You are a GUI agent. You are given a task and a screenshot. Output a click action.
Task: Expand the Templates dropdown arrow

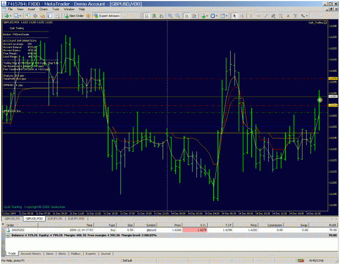pos(227,16)
